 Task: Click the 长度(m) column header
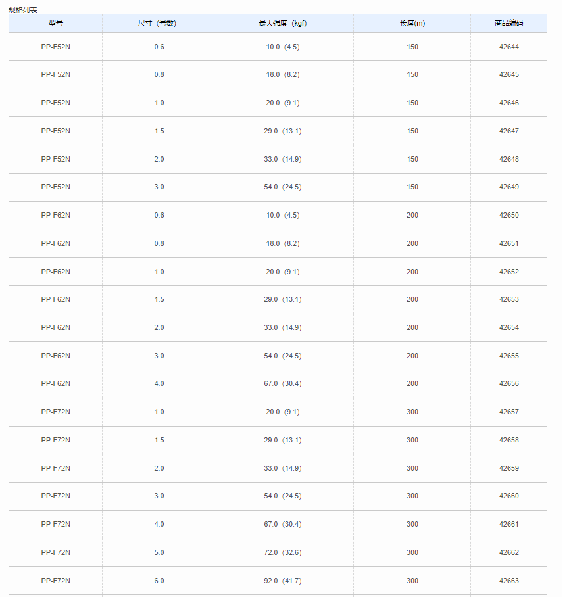412,23
